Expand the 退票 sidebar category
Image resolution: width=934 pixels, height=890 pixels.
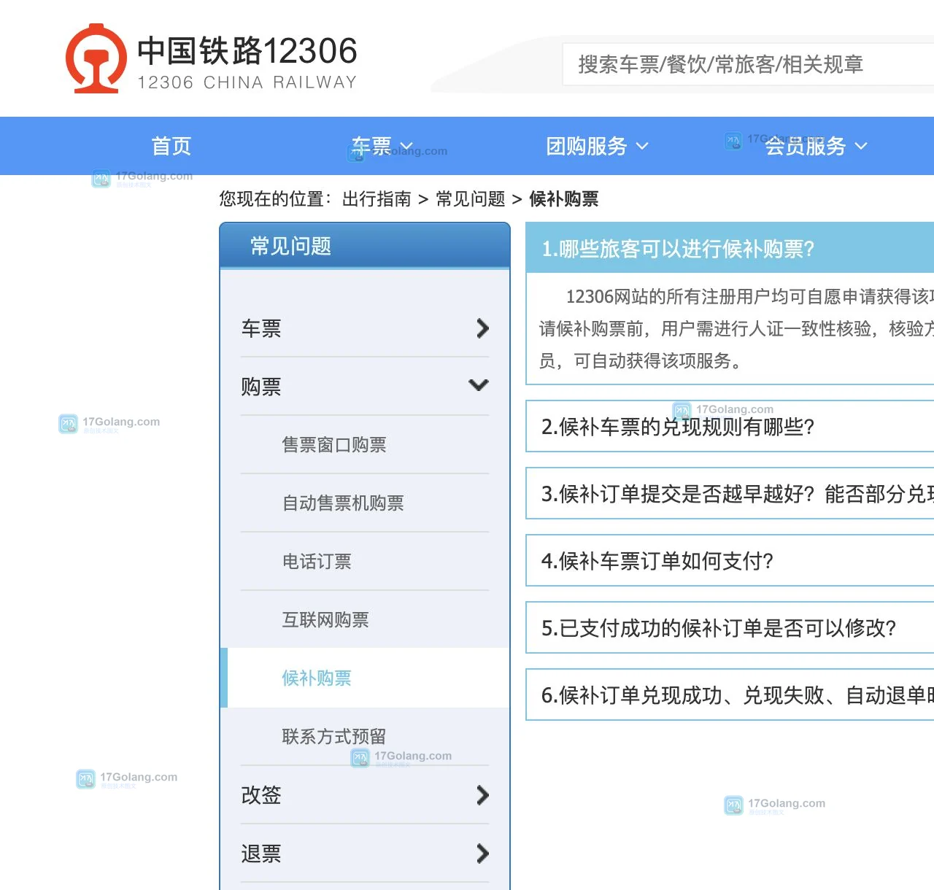pos(365,854)
